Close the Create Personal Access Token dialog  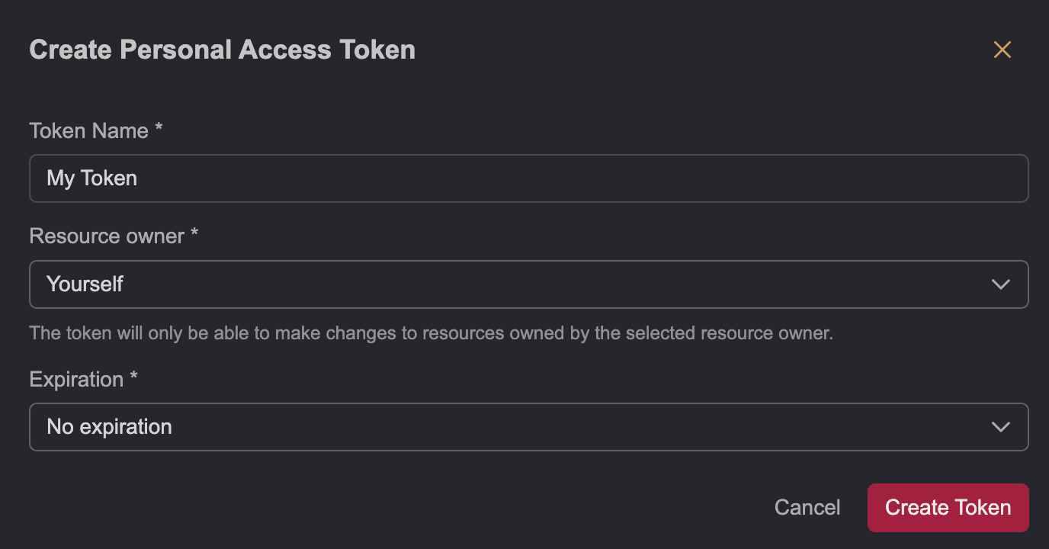1002,50
